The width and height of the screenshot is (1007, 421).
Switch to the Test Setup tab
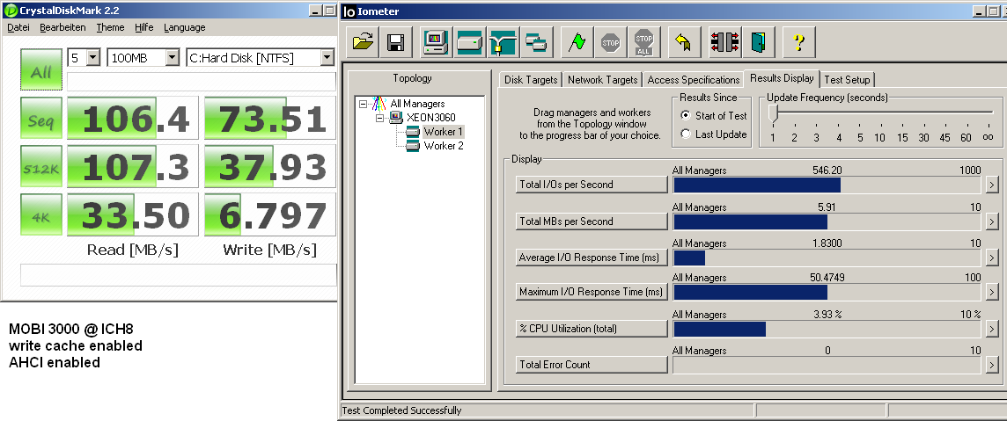pyautogui.click(x=847, y=79)
